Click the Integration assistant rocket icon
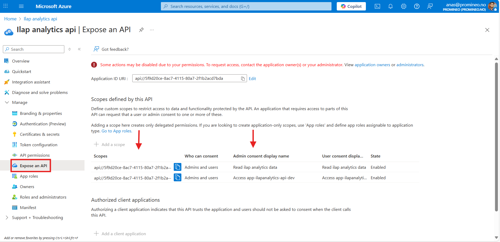500x242 pixels. coord(7,82)
